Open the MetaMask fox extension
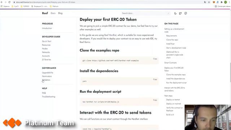Screen dimensions: 231x130 214,2
